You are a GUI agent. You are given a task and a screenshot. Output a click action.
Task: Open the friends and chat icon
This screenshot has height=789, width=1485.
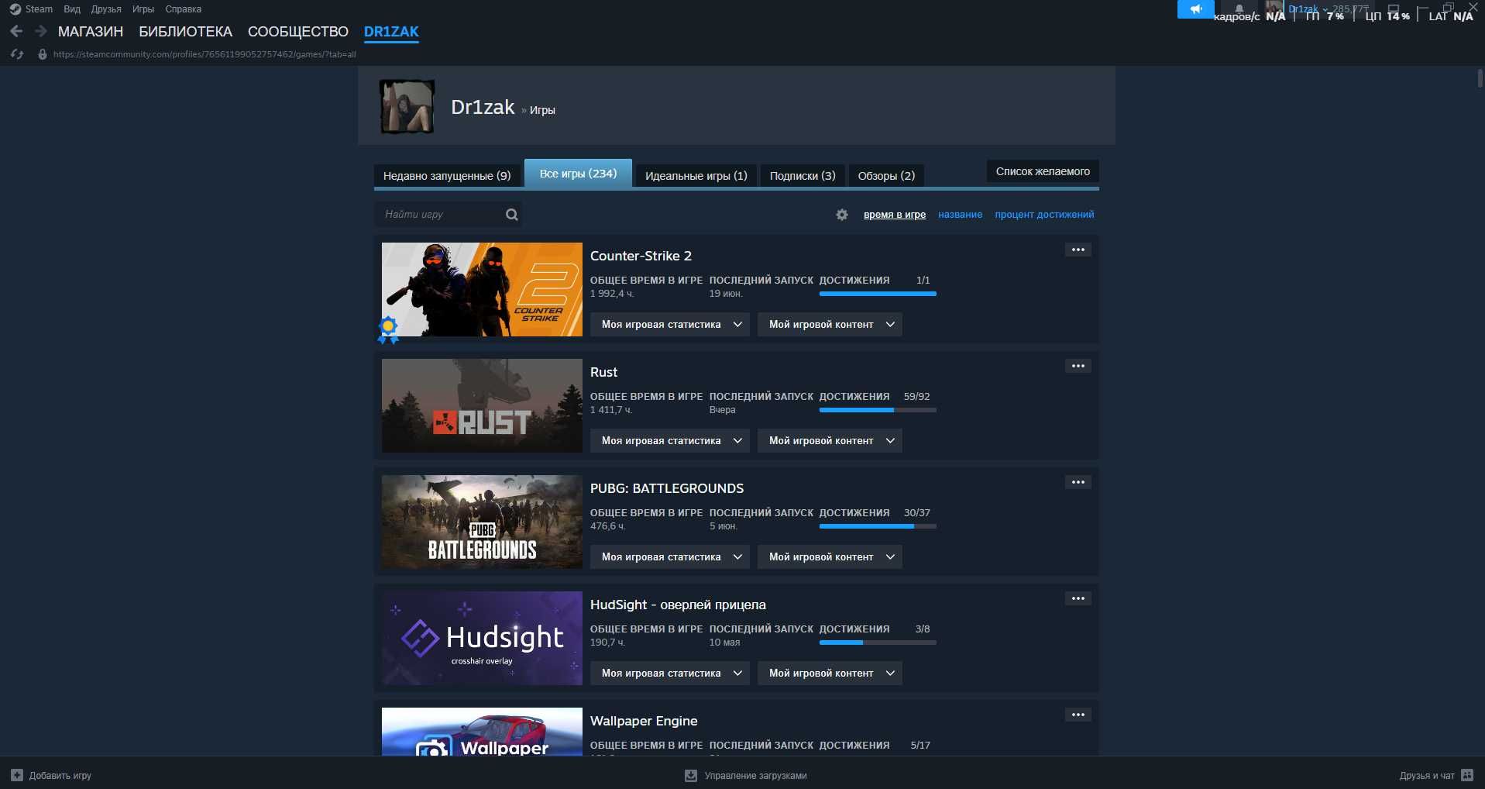pos(1467,775)
